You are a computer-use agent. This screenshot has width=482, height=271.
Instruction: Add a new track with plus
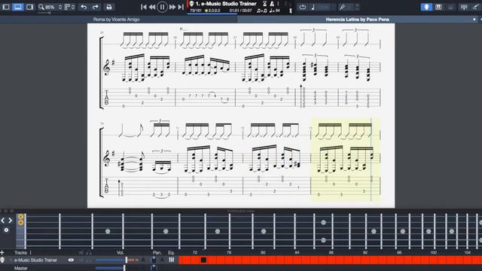pos(2,253)
